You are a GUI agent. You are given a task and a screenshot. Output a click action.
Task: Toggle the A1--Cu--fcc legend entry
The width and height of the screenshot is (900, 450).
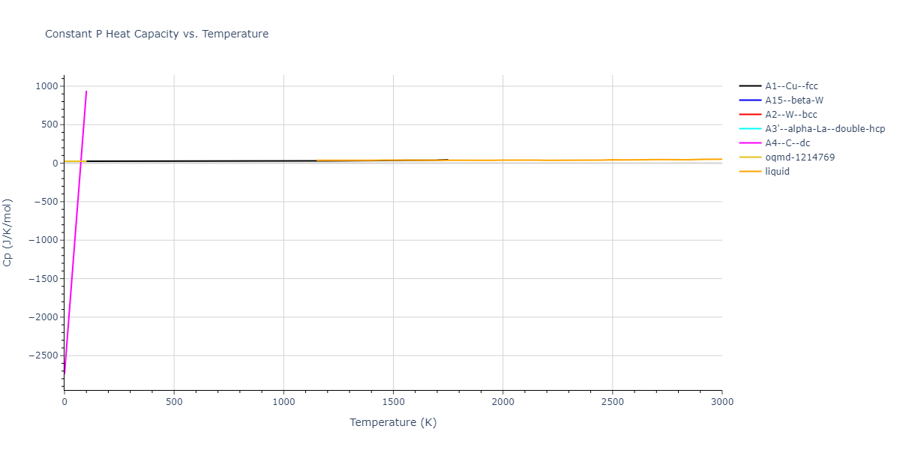pyautogui.click(x=791, y=86)
